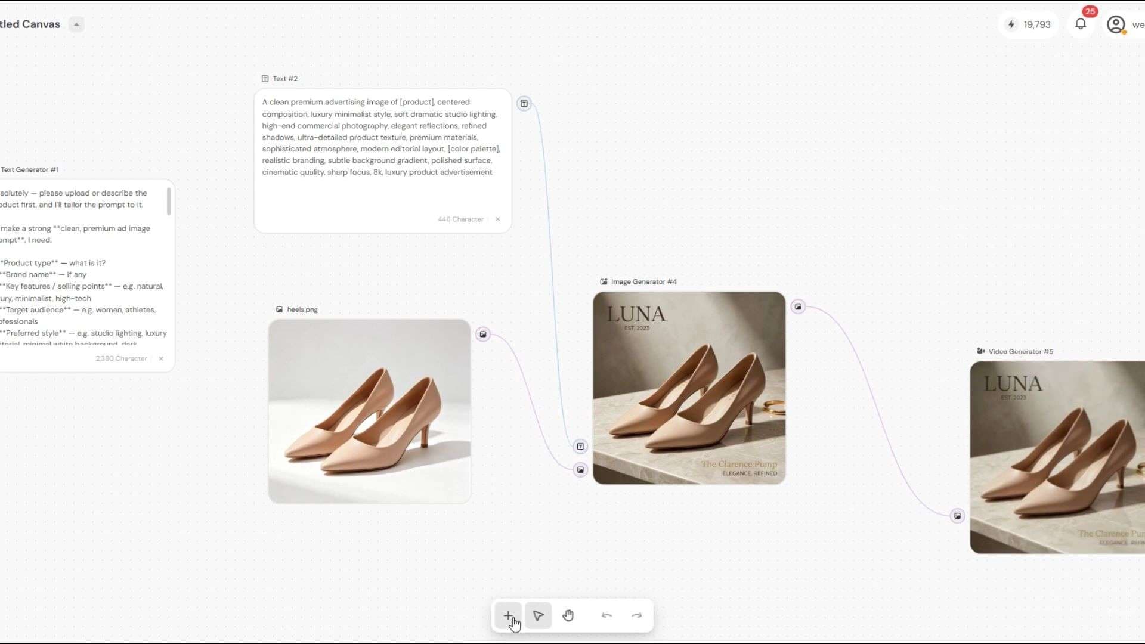Select the pointer cursor tool

pos(538,615)
